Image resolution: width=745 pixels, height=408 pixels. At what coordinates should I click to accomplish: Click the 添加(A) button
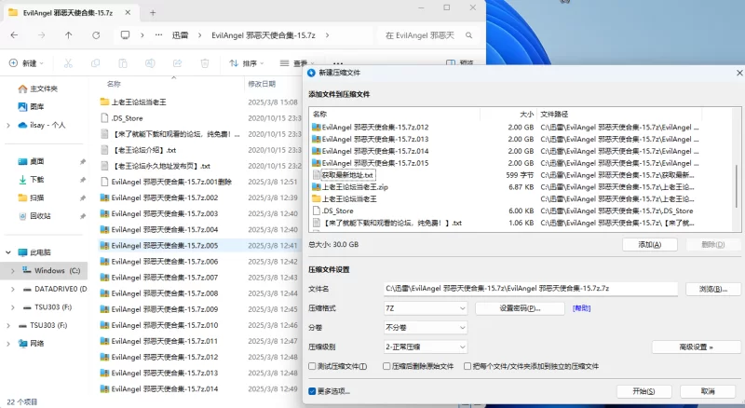tap(649, 244)
